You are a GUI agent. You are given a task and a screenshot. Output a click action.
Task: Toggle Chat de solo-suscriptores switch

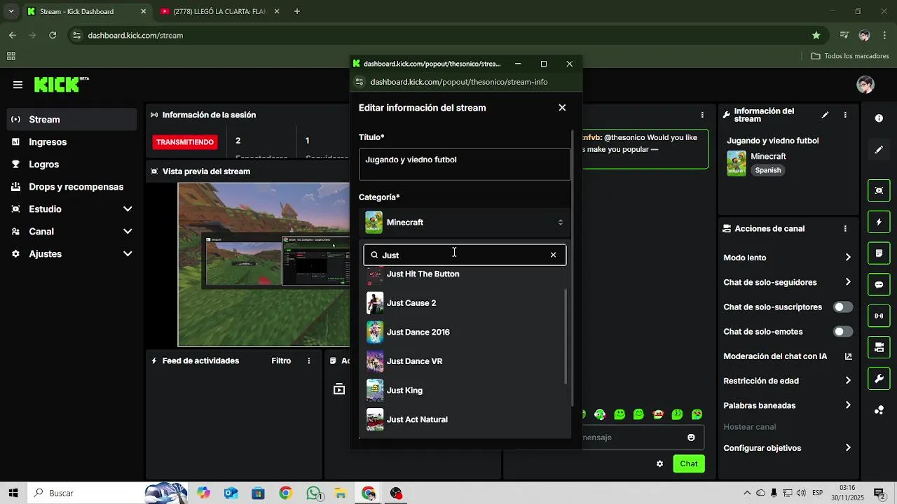pos(843,307)
